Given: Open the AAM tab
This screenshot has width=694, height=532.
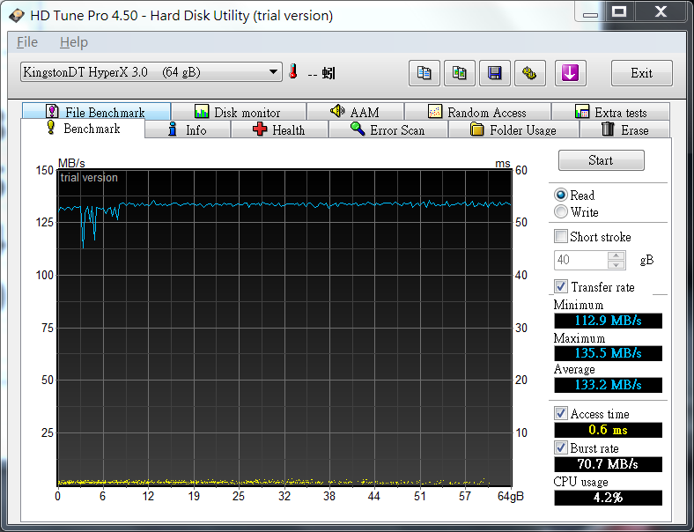Looking at the screenshot, I should [356, 112].
